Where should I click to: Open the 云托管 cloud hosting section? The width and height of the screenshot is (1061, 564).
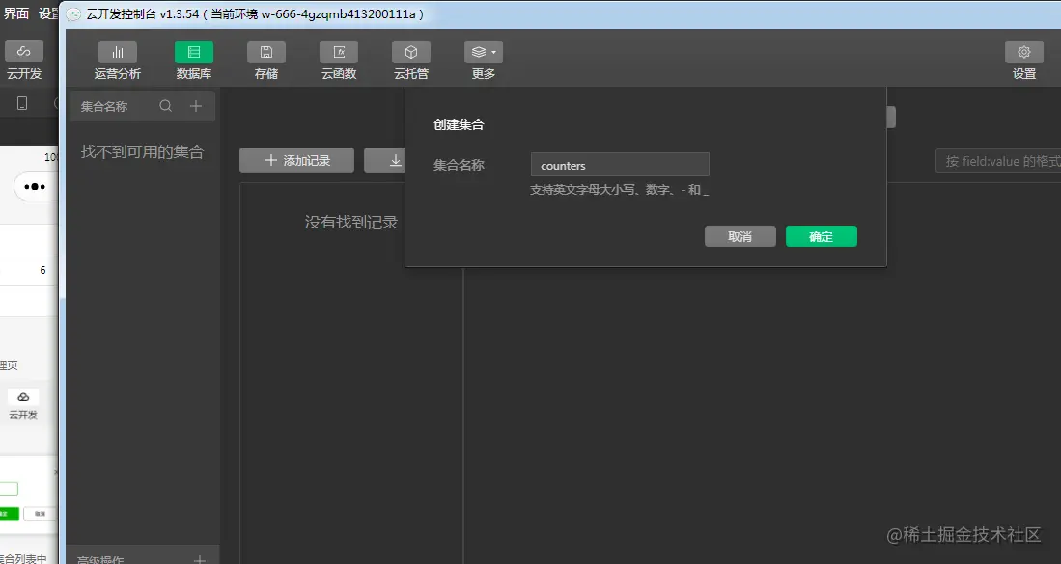pos(410,62)
